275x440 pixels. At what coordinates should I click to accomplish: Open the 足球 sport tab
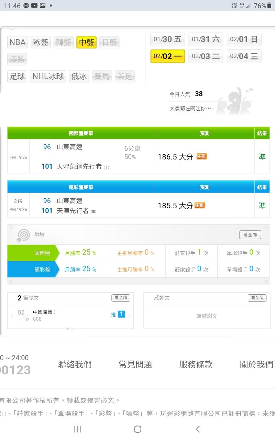point(17,76)
